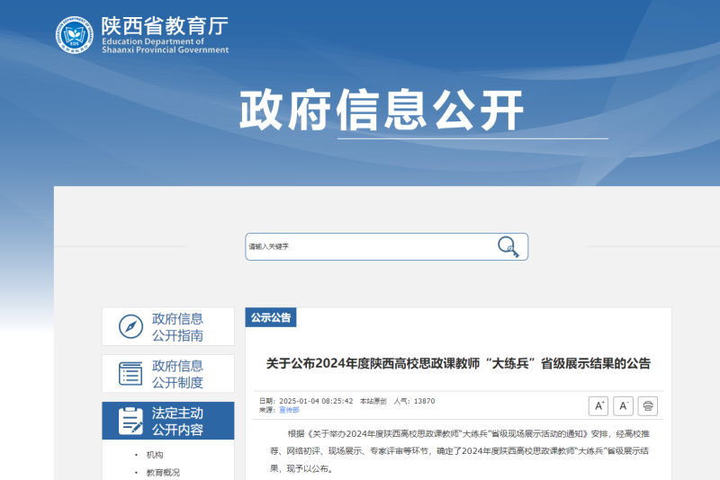Expand the 法定主动公开内容 section
This screenshot has height=480, width=720.
177,421
